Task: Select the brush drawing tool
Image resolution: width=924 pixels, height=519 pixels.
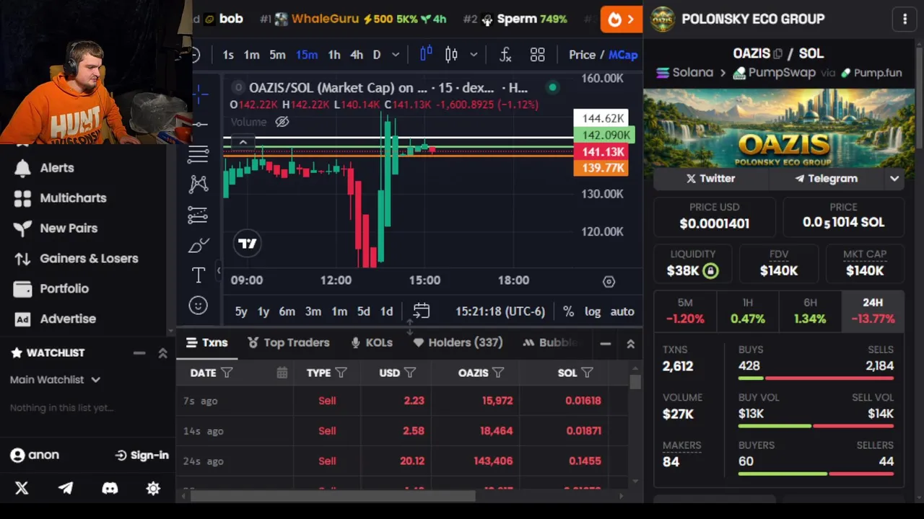Action: point(199,245)
